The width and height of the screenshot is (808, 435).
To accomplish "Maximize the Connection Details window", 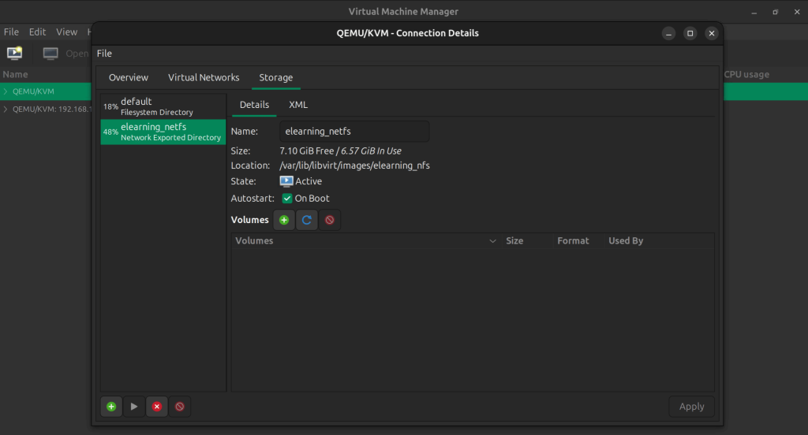I will tap(690, 33).
